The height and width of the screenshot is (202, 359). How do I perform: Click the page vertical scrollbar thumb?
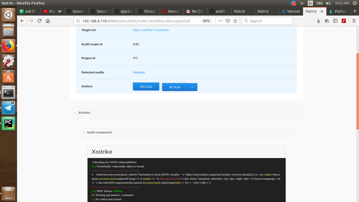(x=357, y=91)
